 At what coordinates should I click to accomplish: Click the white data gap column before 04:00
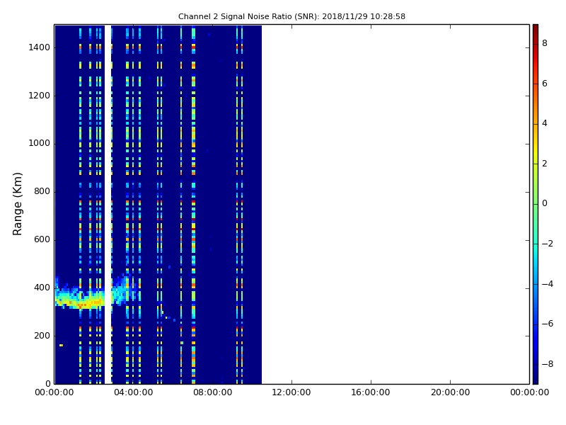(108, 204)
